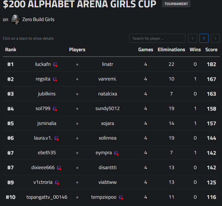Select player jsminalia
The image size is (222, 206).
click(47, 123)
